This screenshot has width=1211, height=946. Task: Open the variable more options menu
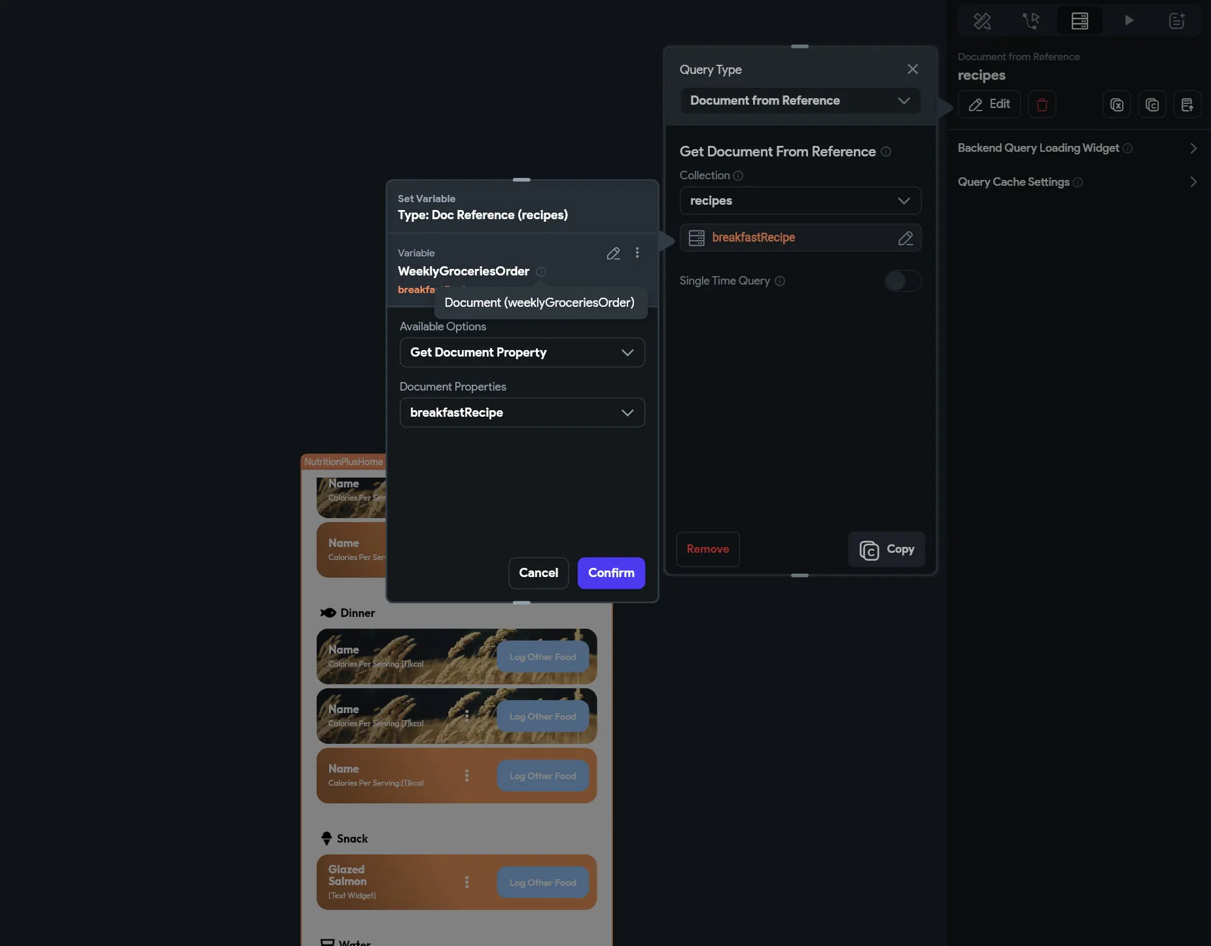tap(637, 253)
